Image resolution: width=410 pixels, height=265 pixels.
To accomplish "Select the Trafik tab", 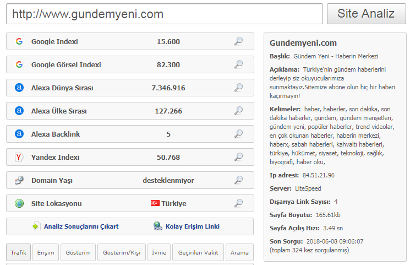I will pos(19,252).
